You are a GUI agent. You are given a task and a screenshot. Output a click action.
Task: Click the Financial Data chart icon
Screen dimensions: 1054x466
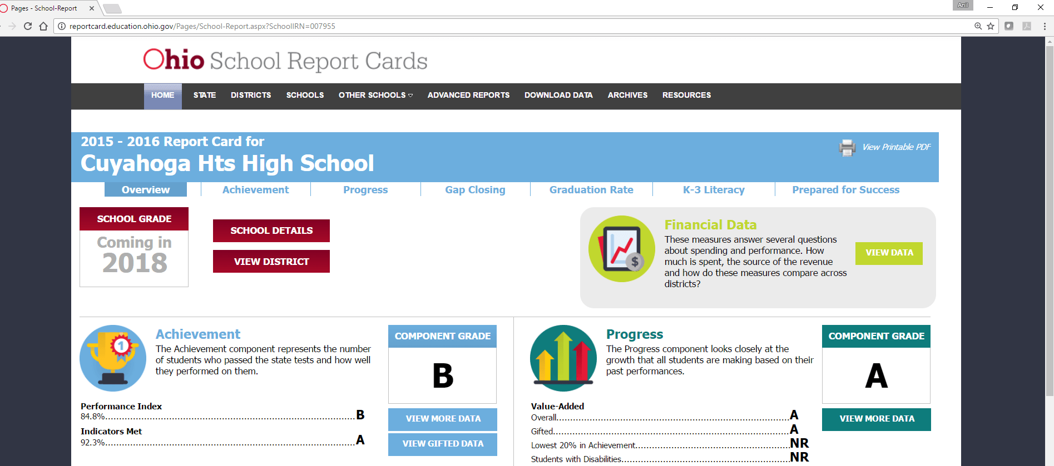622,249
